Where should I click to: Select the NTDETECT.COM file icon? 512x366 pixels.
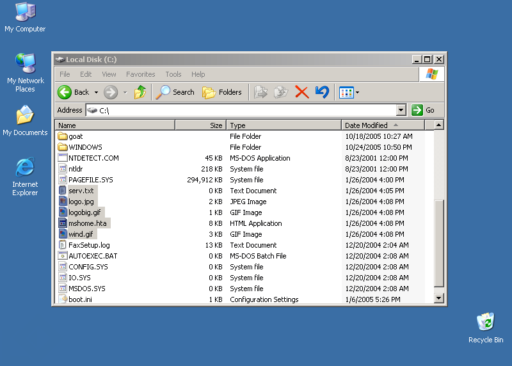(x=62, y=157)
